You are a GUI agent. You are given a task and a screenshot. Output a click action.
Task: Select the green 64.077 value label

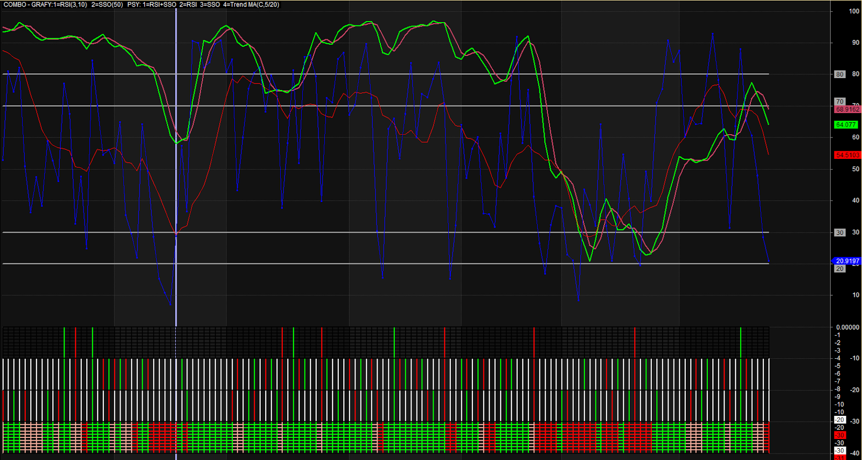846,125
